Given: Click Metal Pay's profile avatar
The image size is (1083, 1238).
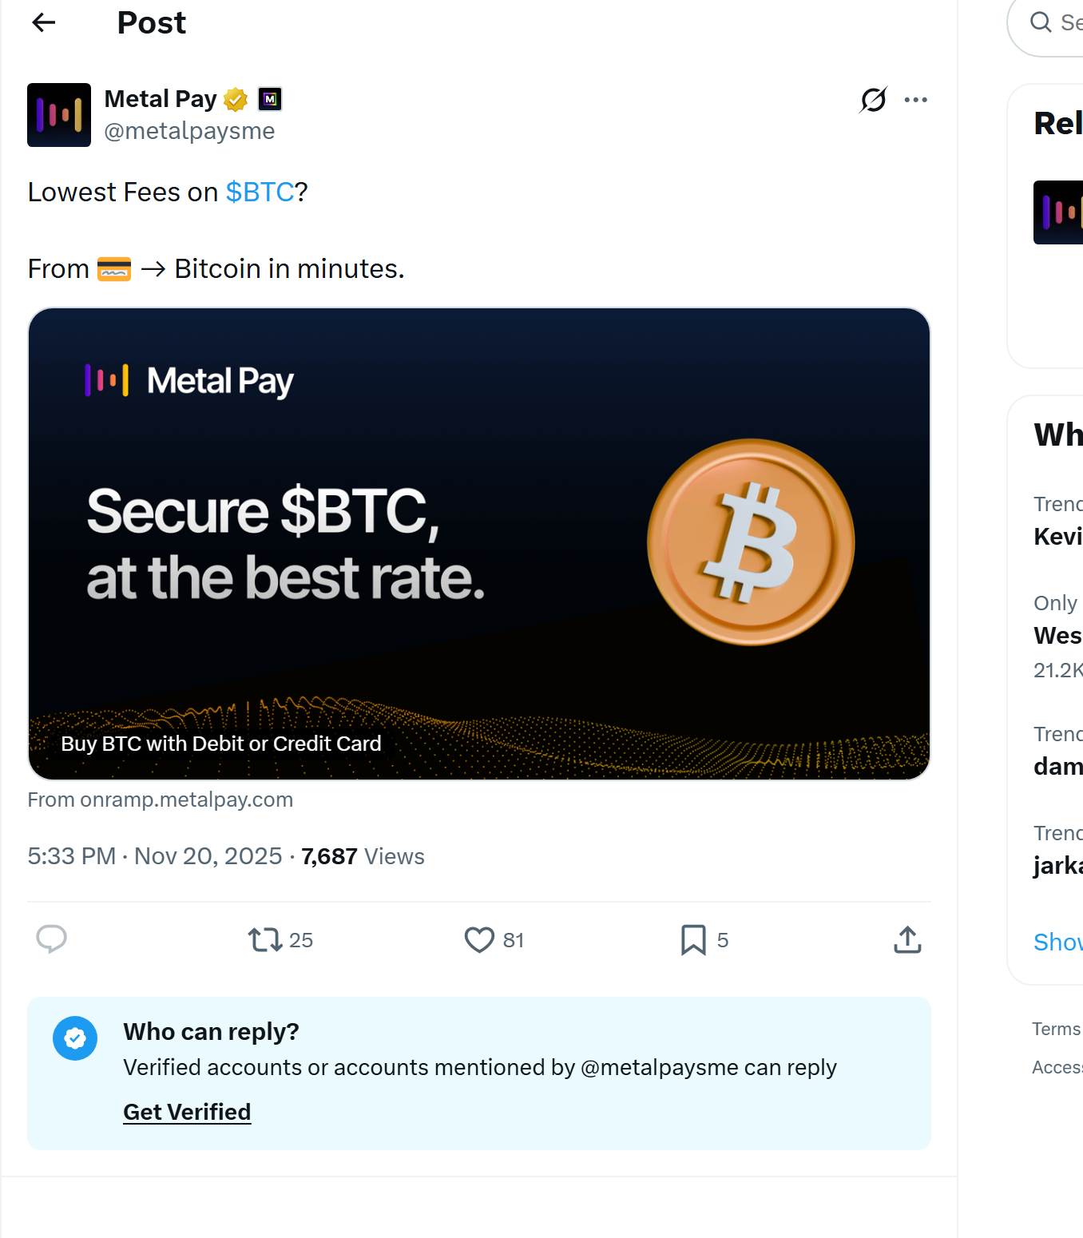Looking at the screenshot, I should pos(59,115).
